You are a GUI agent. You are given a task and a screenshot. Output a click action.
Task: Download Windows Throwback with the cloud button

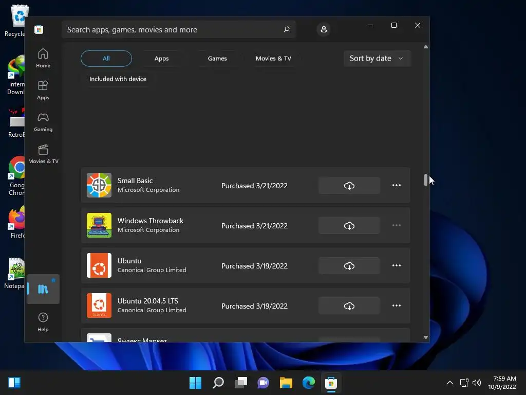point(349,225)
